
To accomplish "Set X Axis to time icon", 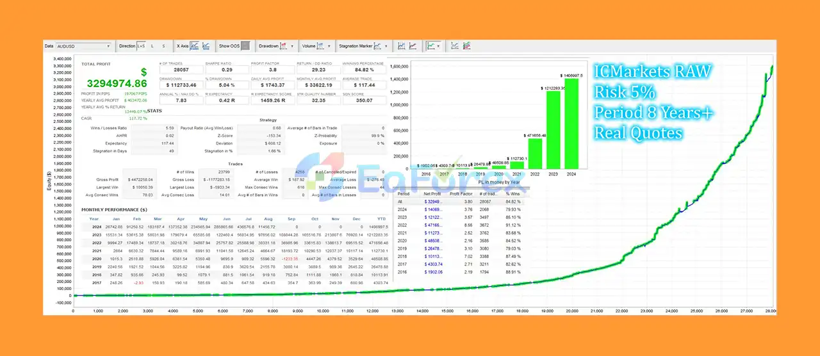I will (x=206, y=46).
